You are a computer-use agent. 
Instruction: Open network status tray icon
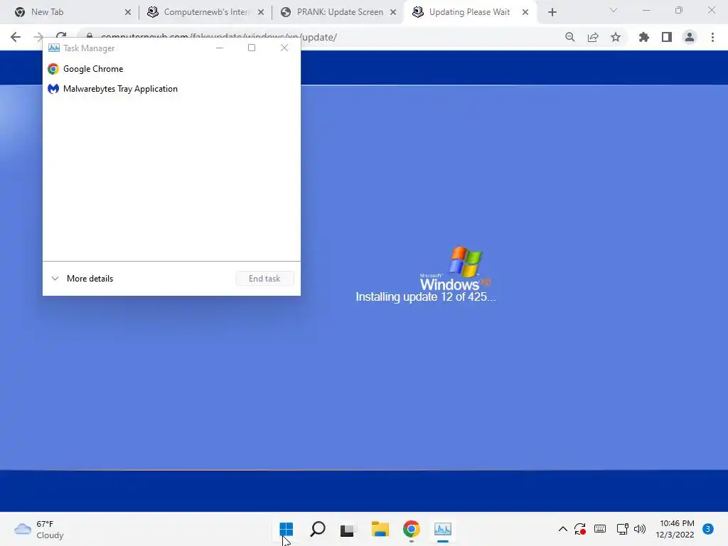click(x=622, y=529)
